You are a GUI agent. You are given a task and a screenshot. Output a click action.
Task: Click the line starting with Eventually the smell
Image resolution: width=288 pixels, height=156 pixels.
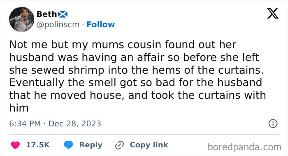pyautogui.click(x=135, y=82)
